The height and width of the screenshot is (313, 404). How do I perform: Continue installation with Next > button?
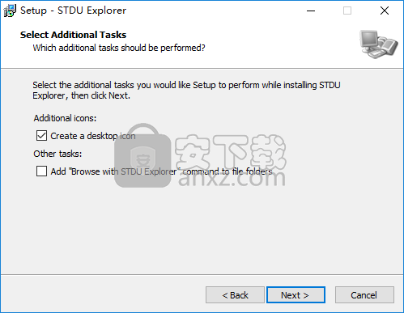pyautogui.click(x=296, y=295)
